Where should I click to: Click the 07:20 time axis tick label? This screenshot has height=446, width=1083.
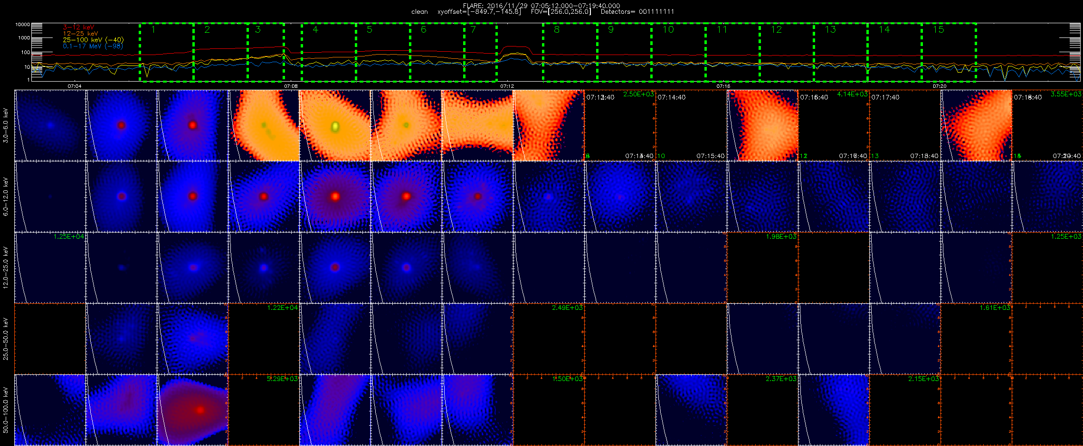click(x=940, y=86)
